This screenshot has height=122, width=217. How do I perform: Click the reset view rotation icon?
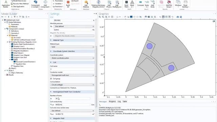(173, 17)
